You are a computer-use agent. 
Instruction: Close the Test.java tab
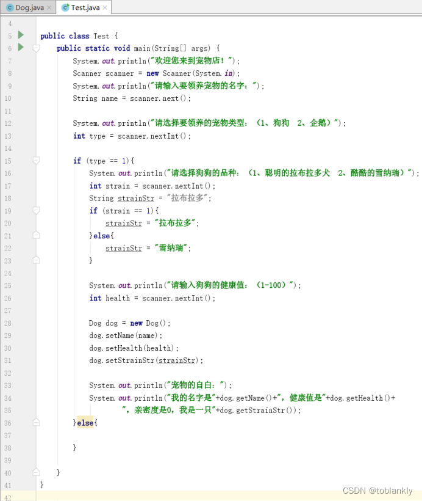pos(105,8)
